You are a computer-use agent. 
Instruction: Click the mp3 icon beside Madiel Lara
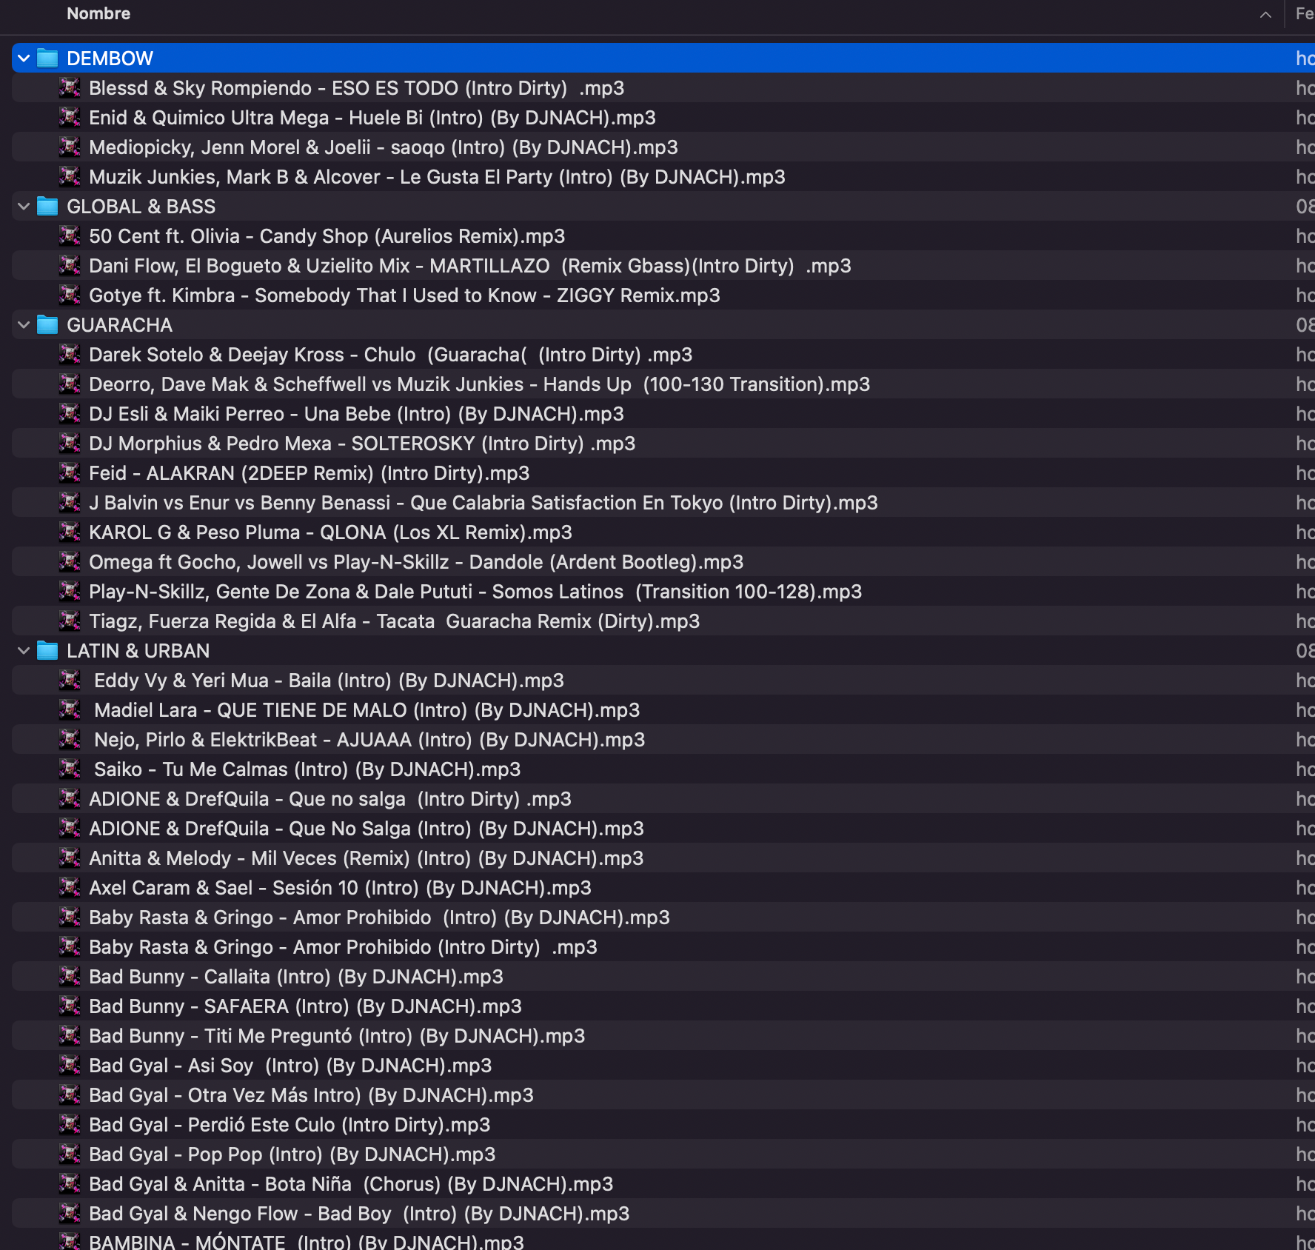click(x=70, y=709)
